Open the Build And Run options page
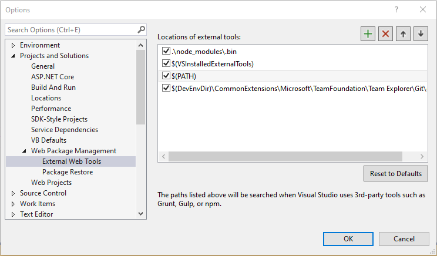The image size is (437, 256). point(53,87)
